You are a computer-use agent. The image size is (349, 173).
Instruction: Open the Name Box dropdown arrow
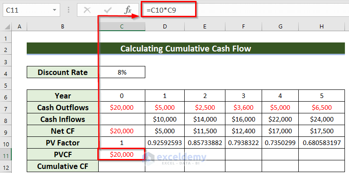coord(54,10)
